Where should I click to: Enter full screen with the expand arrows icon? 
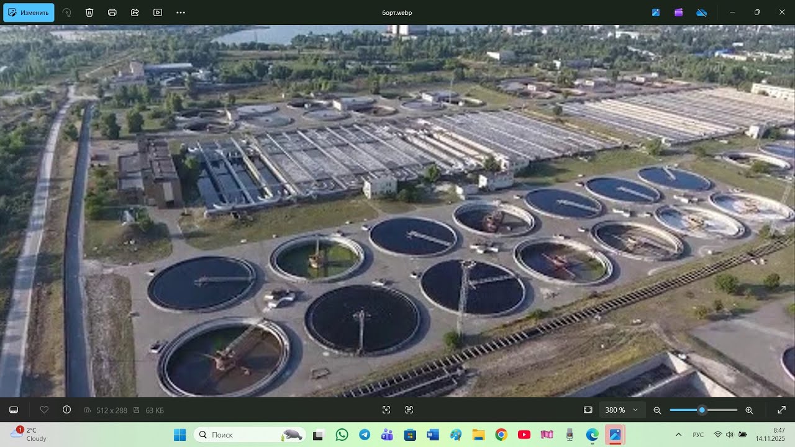click(x=782, y=410)
